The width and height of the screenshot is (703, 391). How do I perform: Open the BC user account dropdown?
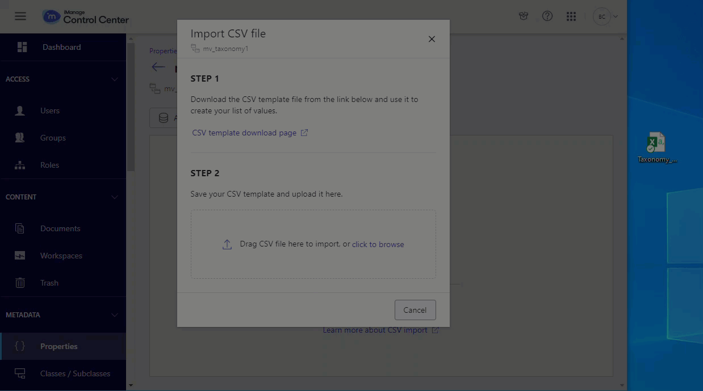(605, 16)
